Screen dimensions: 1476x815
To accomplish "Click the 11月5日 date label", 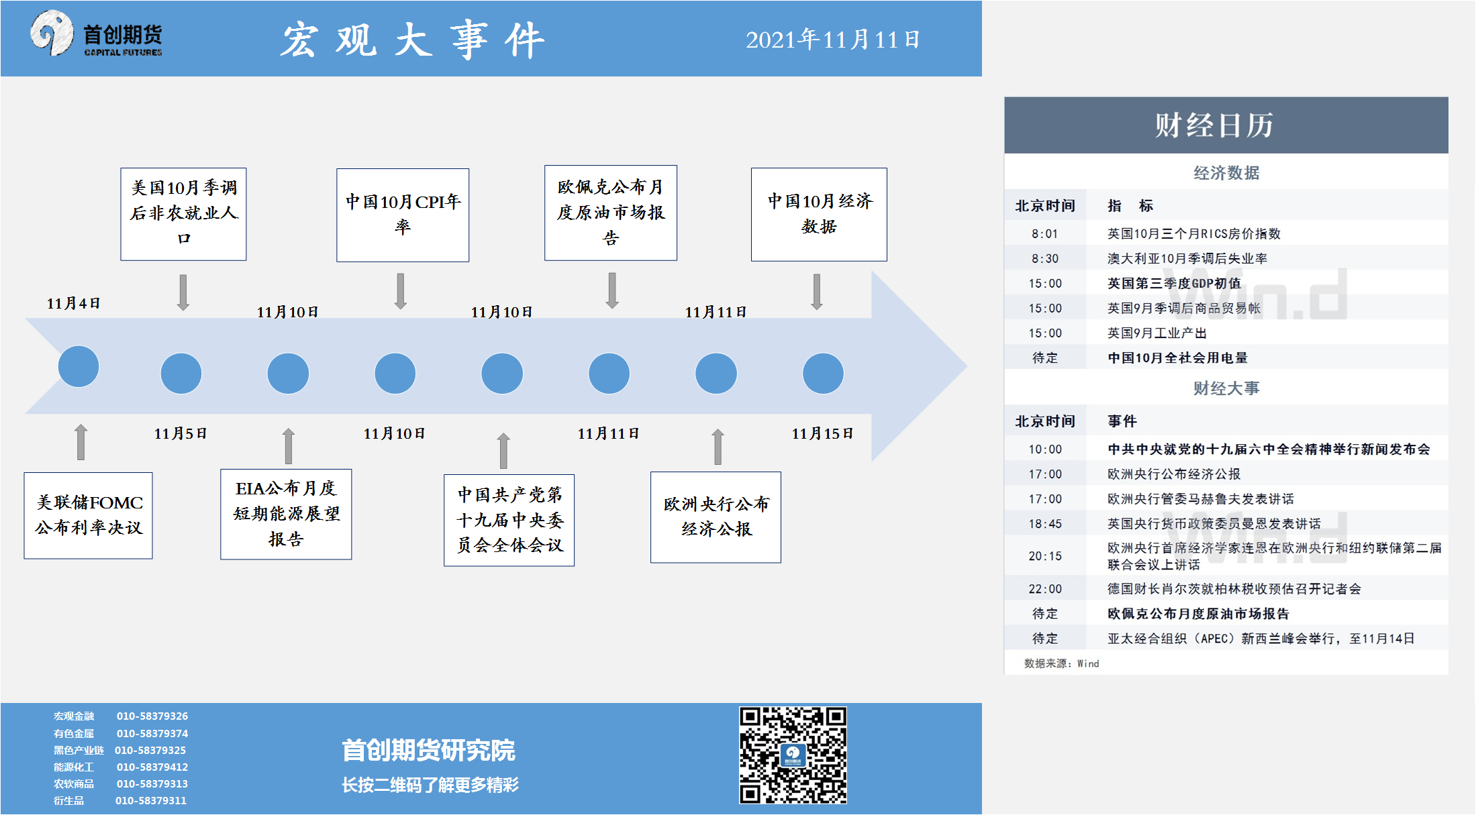I will coord(181,433).
